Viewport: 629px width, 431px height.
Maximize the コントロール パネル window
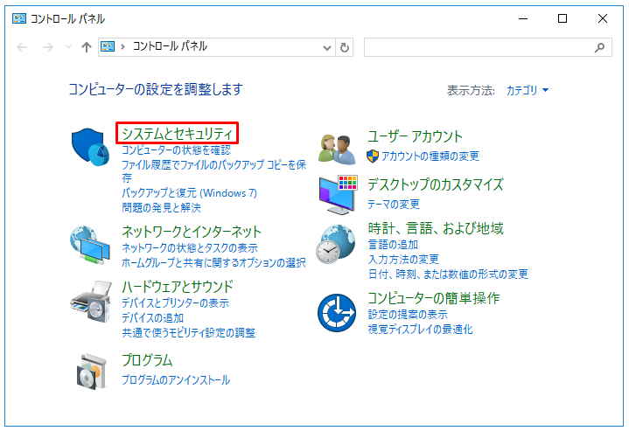[563, 18]
